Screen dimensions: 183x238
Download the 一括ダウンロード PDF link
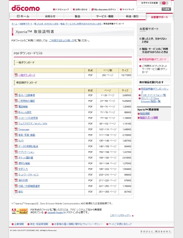coord(27,75)
